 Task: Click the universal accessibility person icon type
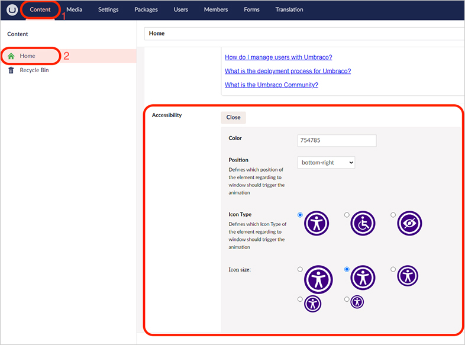click(x=317, y=223)
